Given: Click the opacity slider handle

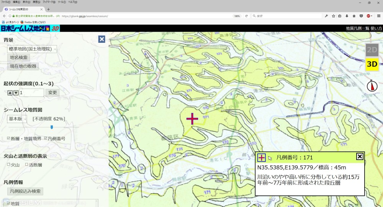Looking at the screenshot, I should point(52,127).
